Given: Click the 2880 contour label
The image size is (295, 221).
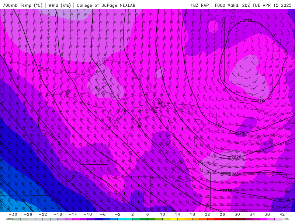Looking at the screenshot, I should [228, 191].
